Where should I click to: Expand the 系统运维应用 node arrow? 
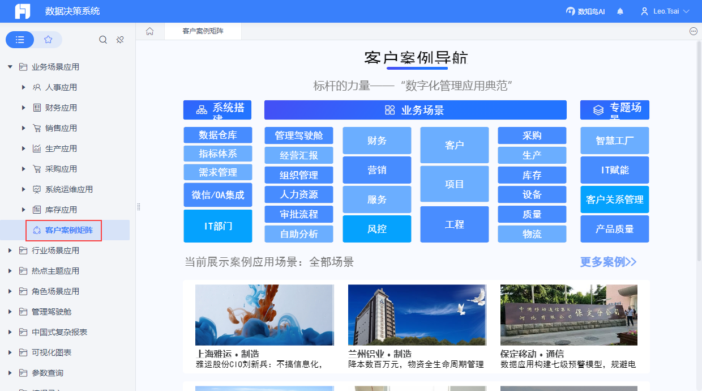click(x=23, y=189)
